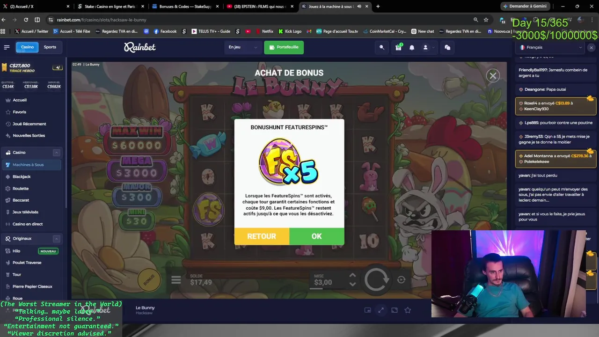Click the game's hamburger menu icon
Image resolution: width=599 pixels, height=337 pixels.
176,280
